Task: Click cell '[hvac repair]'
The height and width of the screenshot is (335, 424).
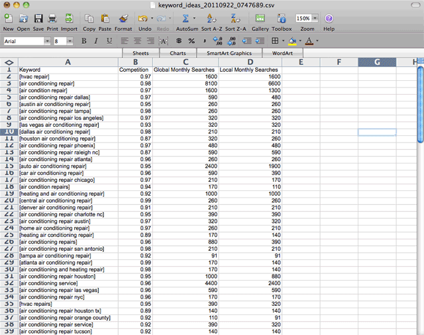Action: click(68, 77)
